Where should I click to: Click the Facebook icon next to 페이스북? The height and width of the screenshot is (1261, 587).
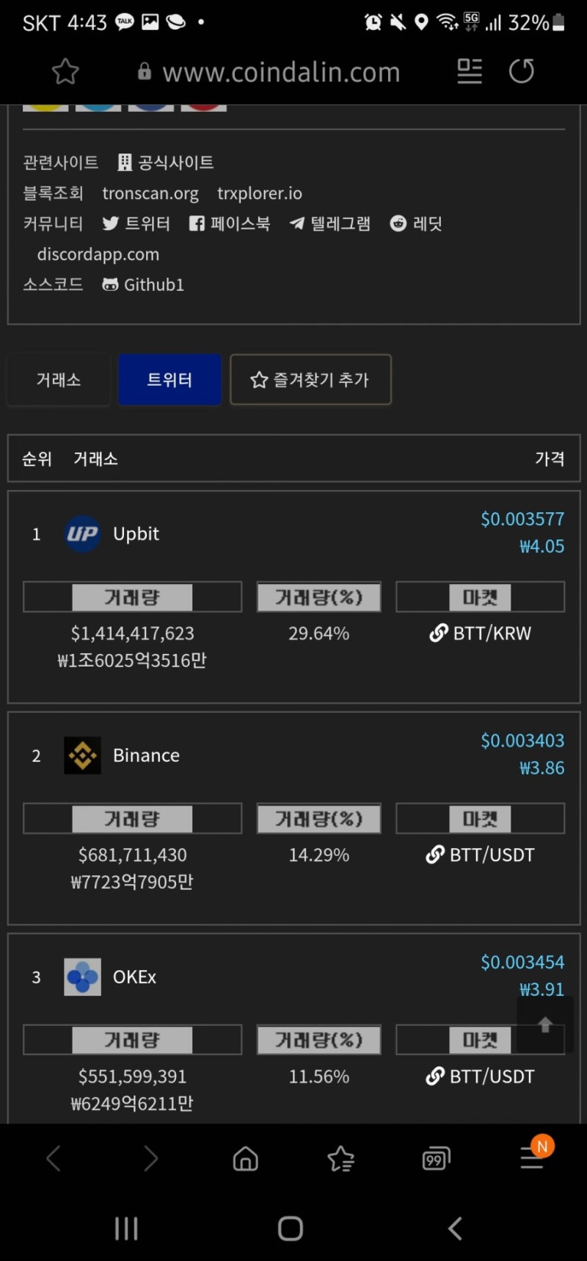coord(197,223)
